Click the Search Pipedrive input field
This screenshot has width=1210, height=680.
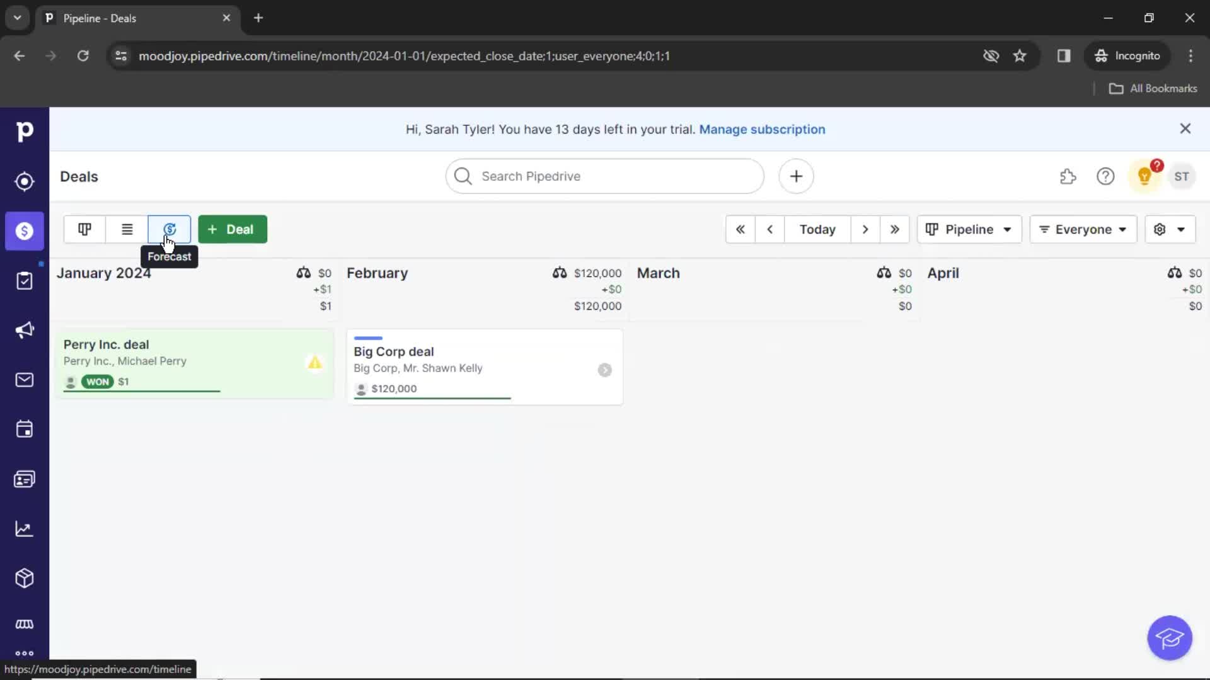(x=605, y=175)
